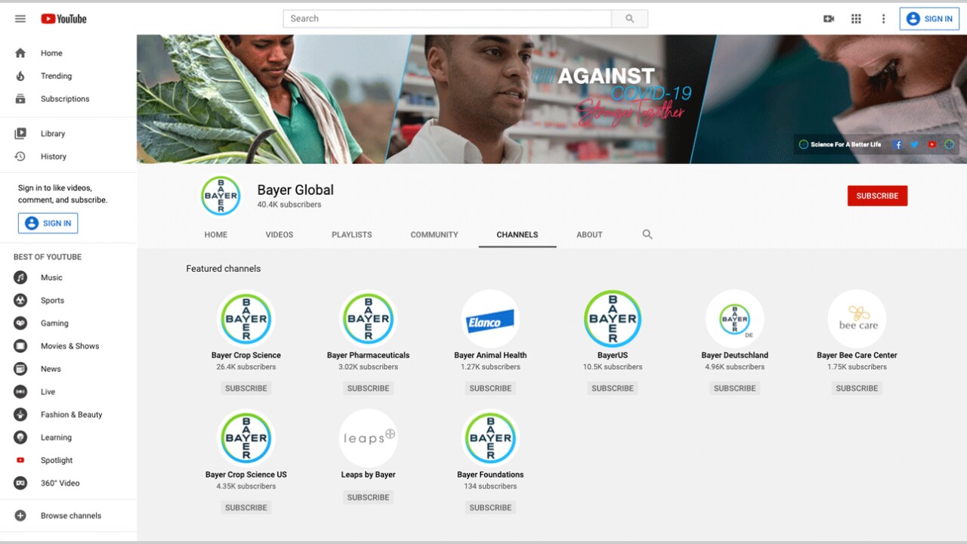Open the hamburger guide menu
Viewport: 967px width, 544px height.
[x=20, y=19]
